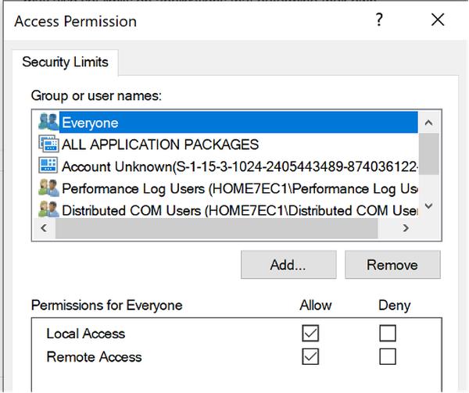Viewport: 469px width, 393px height.
Task: Click the Remote Access permission label
Action: click(x=94, y=357)
